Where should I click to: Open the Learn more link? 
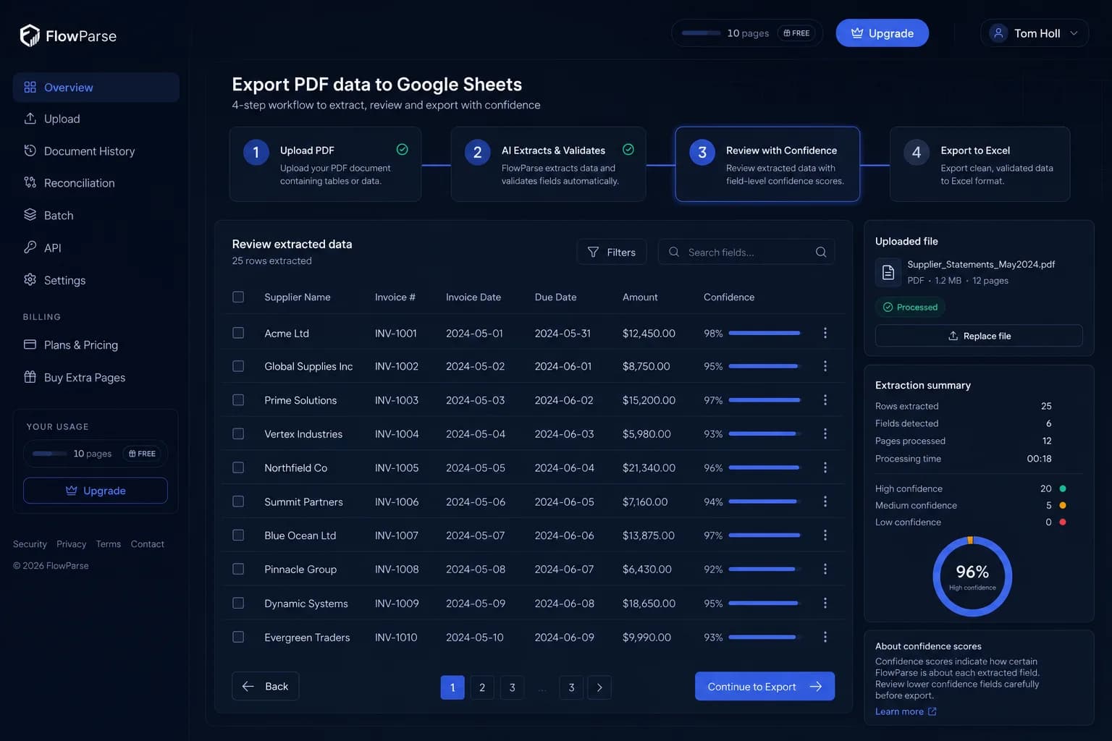click(x=906, y=711)
